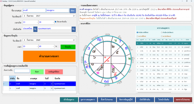Viewport: 194px width, 104px height.
Task: Click first name field containing ดวงดี
Action: point(34,10)
